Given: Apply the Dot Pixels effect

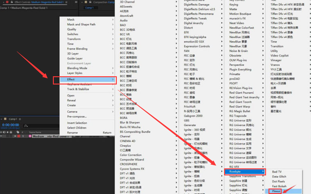Looking at the screenshot, I should coord(283,181).
